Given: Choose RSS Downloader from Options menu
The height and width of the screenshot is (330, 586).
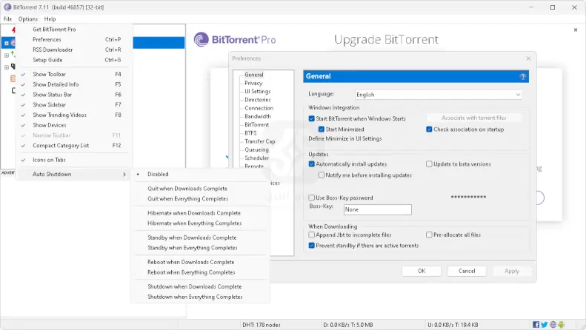Looking at the screenshot, I should [x=53, y=50].
